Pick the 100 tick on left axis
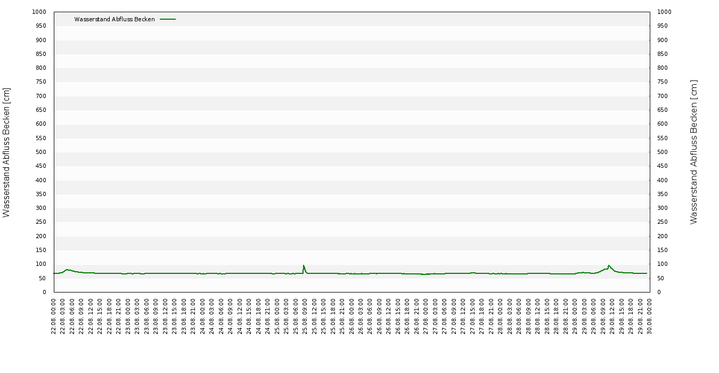The width and height of the screenshot is (719, 373). (41, 264)
